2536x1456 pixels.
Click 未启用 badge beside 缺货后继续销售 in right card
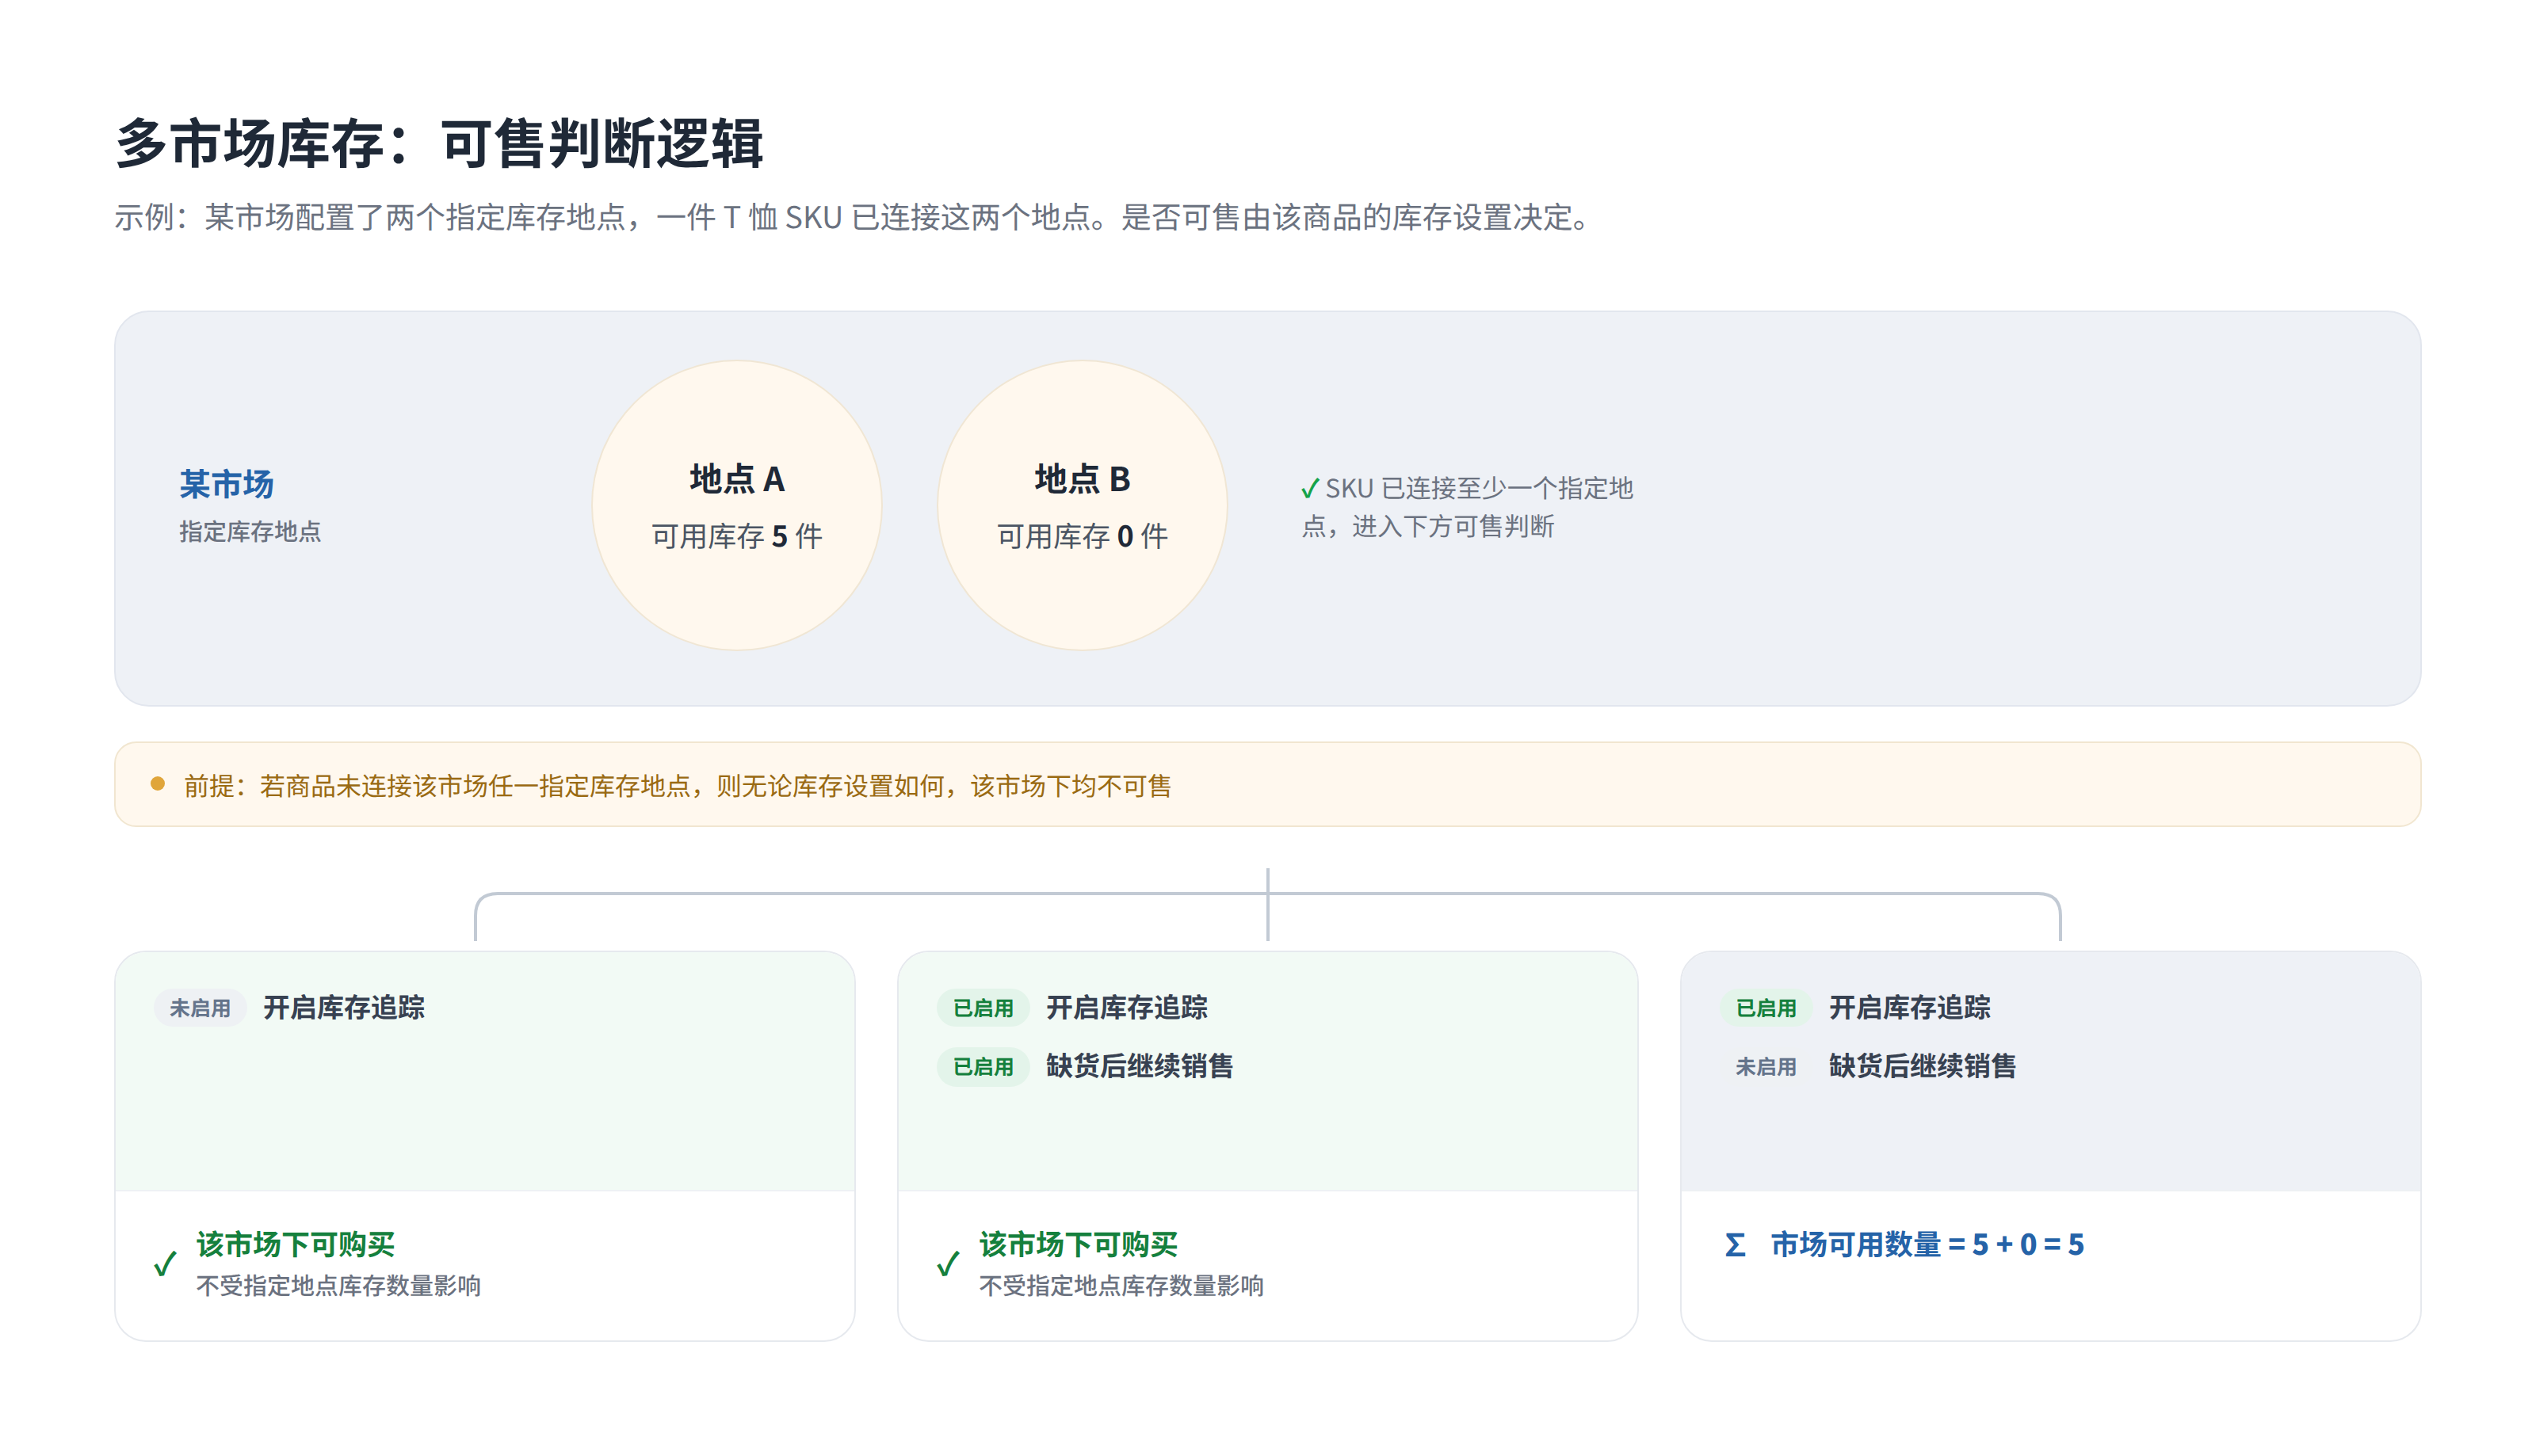coord(1766,1067)
